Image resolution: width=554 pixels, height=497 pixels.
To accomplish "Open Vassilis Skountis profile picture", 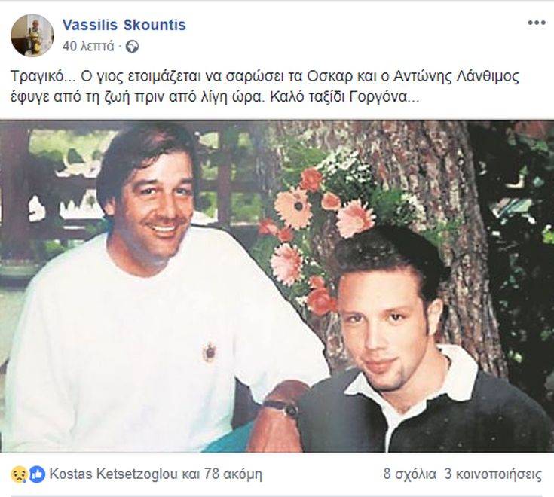I will pyautogui.click(x=32, y=35).
